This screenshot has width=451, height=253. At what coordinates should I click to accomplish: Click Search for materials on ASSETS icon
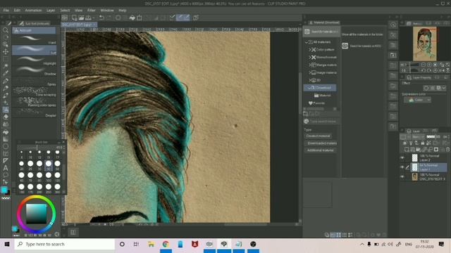pyautogui.click(x=345, y=46)
